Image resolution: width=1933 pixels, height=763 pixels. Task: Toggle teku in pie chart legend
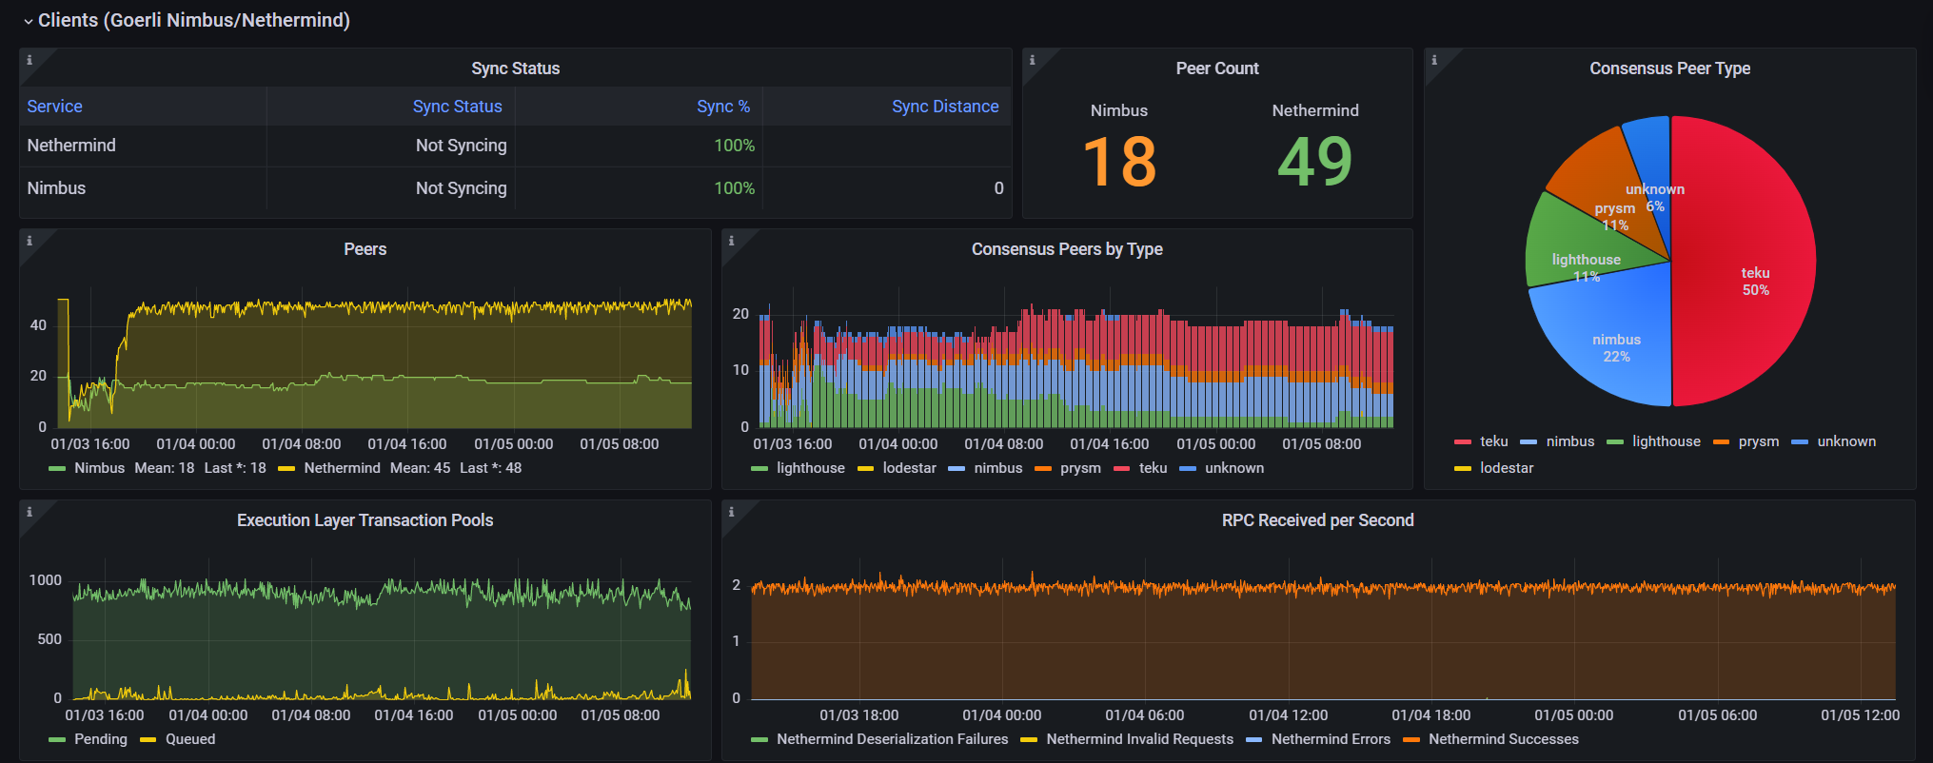[x=1493, y=441]
